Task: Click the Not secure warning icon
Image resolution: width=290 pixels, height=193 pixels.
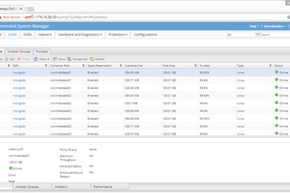Action: click(x=0, y=17)
